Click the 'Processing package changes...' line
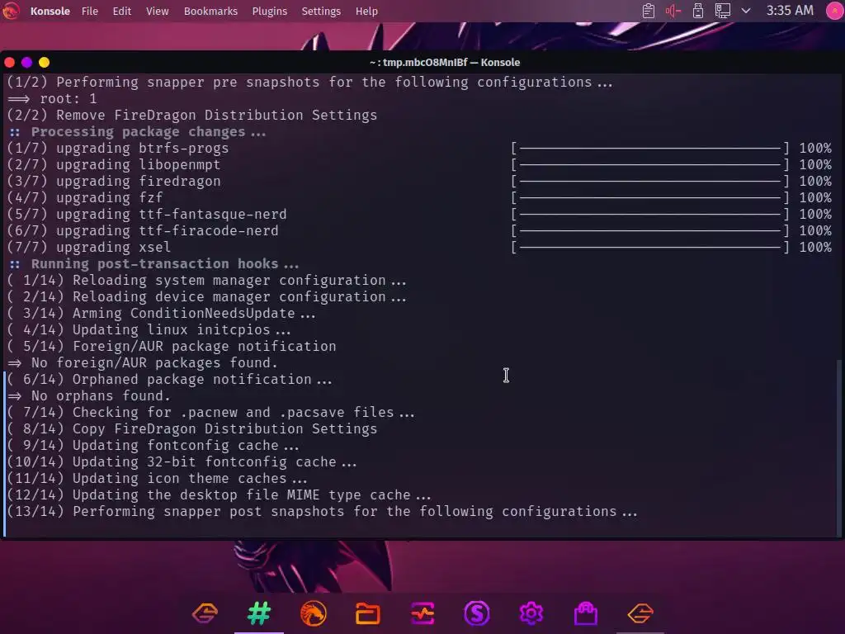Viewport: 845px width, 634px height. pyautogui.click(x=138, y=132)
